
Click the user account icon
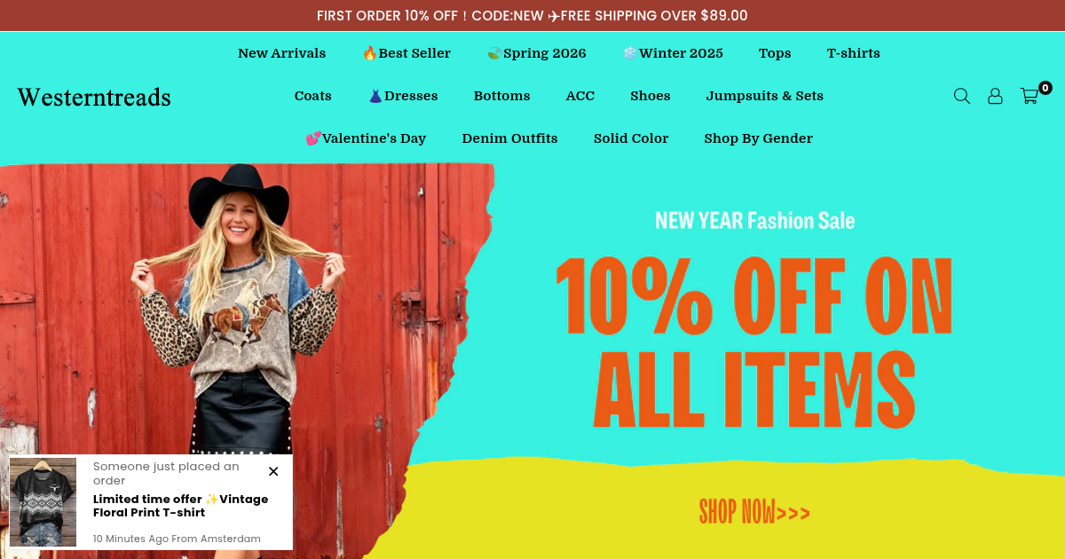(x=995, y=96)
